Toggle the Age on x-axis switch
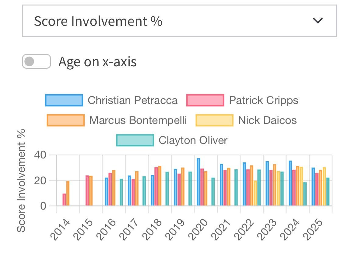Screen dimensions: 359x260 [37, 61]
